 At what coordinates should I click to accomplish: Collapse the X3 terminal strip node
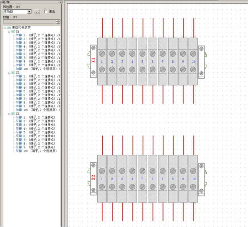click(x=9, y=114)
